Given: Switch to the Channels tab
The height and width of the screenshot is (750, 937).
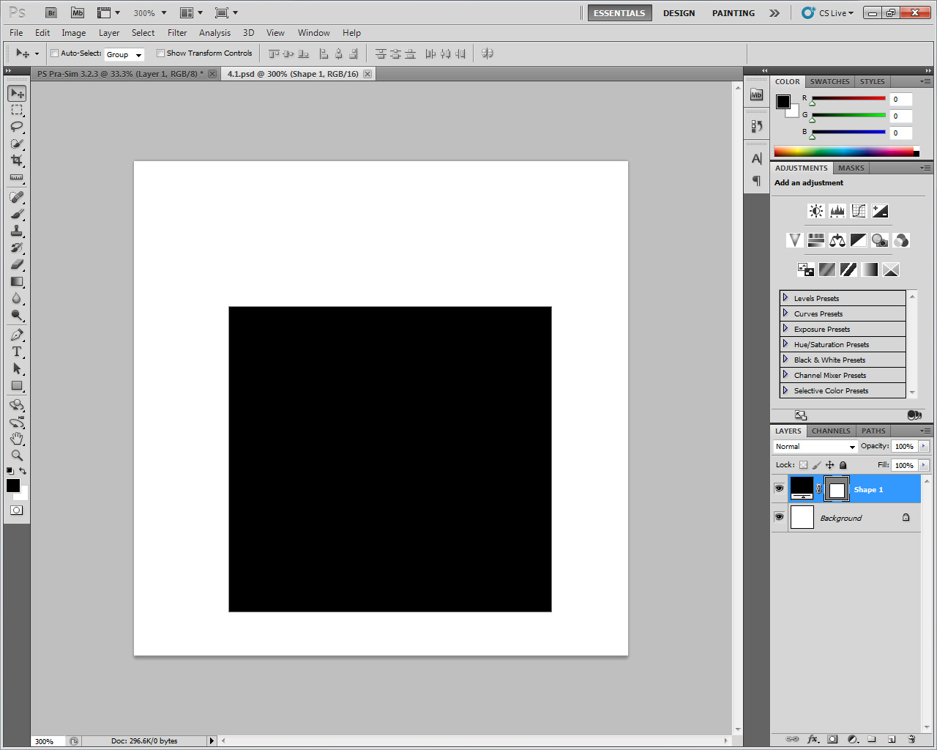Looking at the screenshot, I should (x=831, y=431).
